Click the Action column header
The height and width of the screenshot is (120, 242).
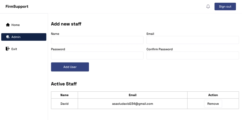[x=213, y=95]
